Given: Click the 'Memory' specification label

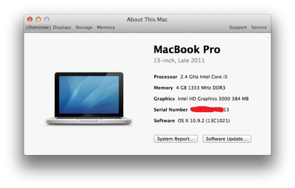Looking at the screenshot, I should [x=163, y=88].
